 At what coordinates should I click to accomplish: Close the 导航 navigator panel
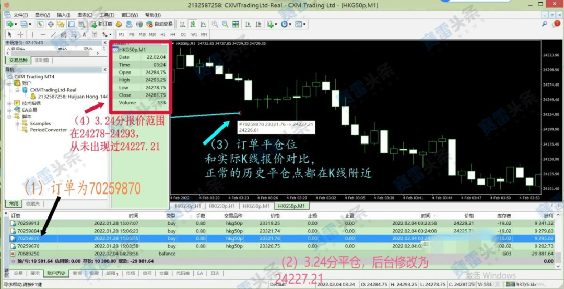(105, 70)
